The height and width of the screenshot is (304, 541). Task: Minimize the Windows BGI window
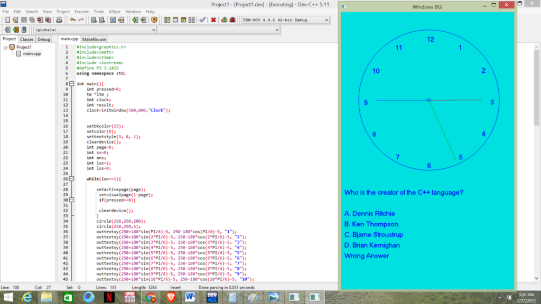click(x=485, y=5)
